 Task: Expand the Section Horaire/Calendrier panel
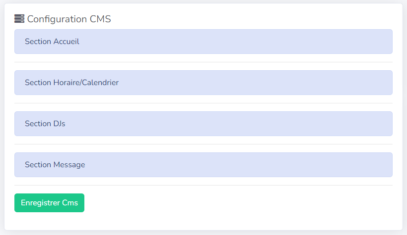[x=203, y=83]
